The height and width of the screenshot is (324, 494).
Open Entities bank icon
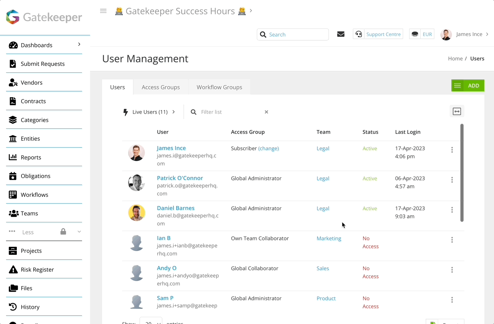13,138
